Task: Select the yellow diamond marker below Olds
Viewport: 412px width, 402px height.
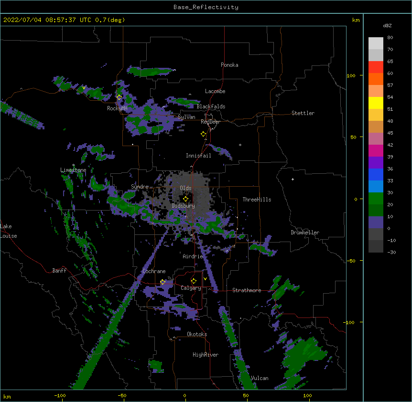Action: pyautogui.click(x=185, y=199)
